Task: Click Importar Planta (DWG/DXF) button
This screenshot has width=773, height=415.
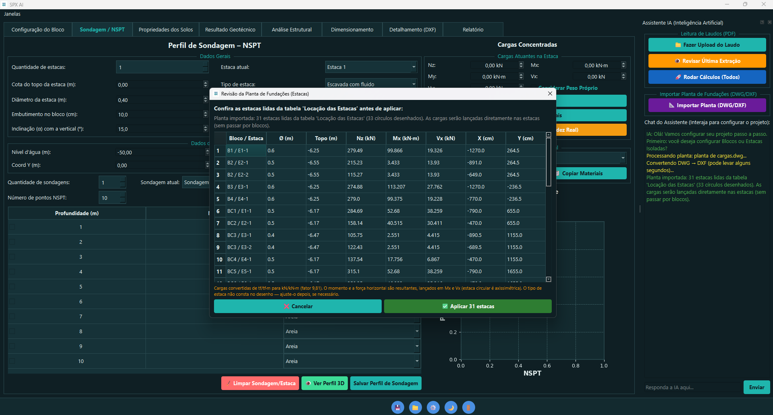Action: pyautogui.click(x=707, y=105)
